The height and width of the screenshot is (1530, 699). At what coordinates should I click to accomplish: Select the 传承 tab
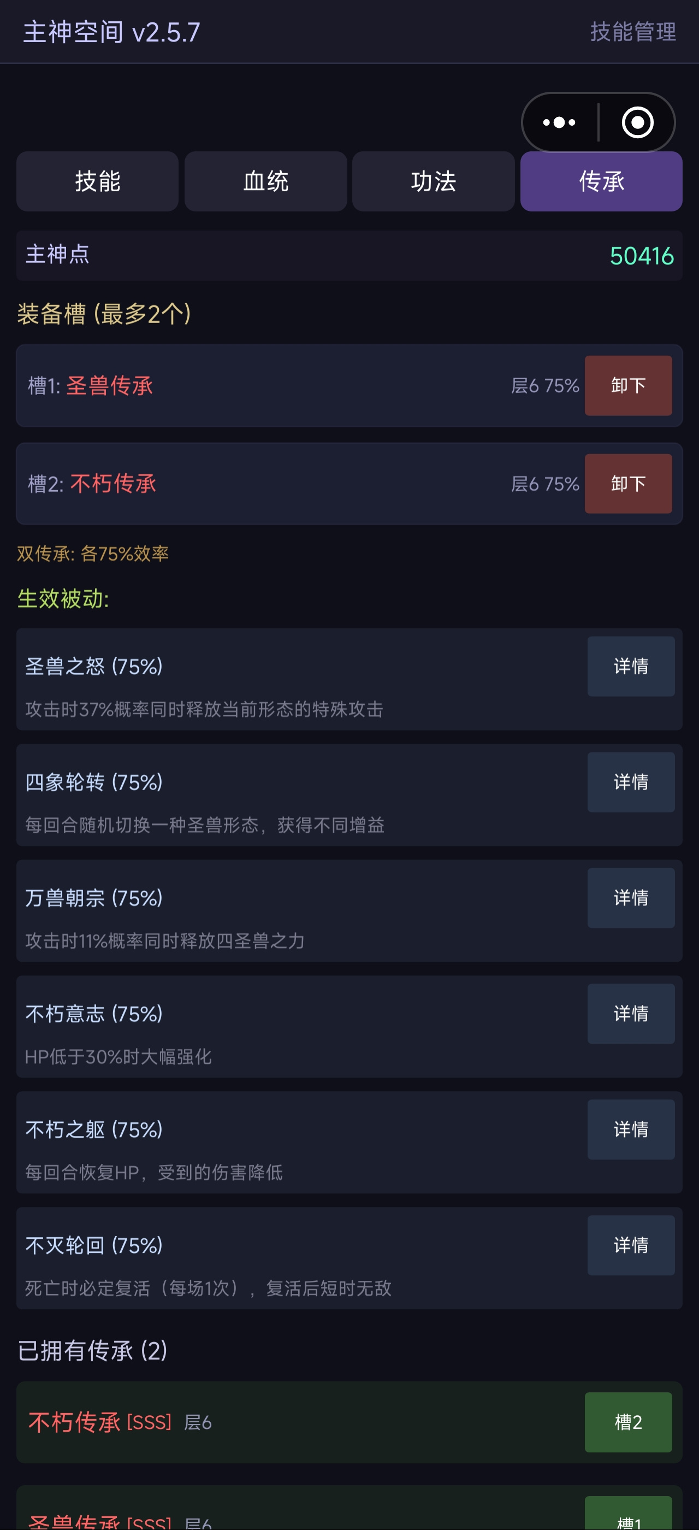(x=601, y=181)
